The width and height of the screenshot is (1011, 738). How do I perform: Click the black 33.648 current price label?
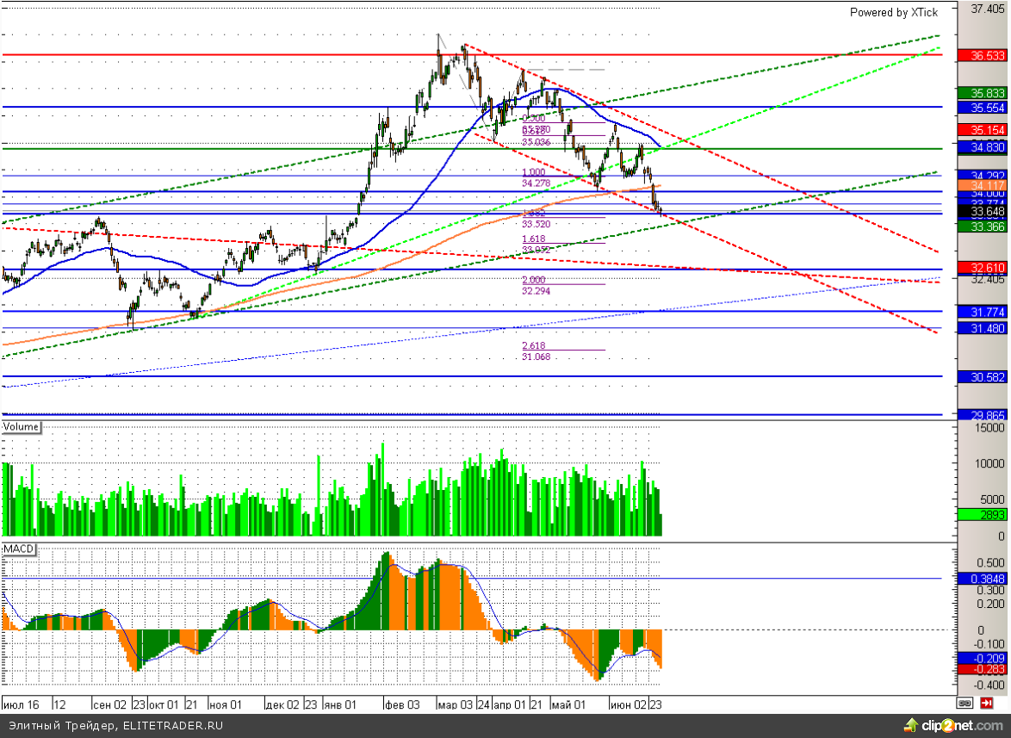[983, 211]
